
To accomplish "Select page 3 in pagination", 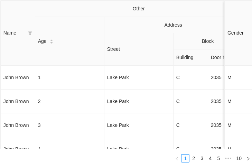I will click(x=202, y=158).
